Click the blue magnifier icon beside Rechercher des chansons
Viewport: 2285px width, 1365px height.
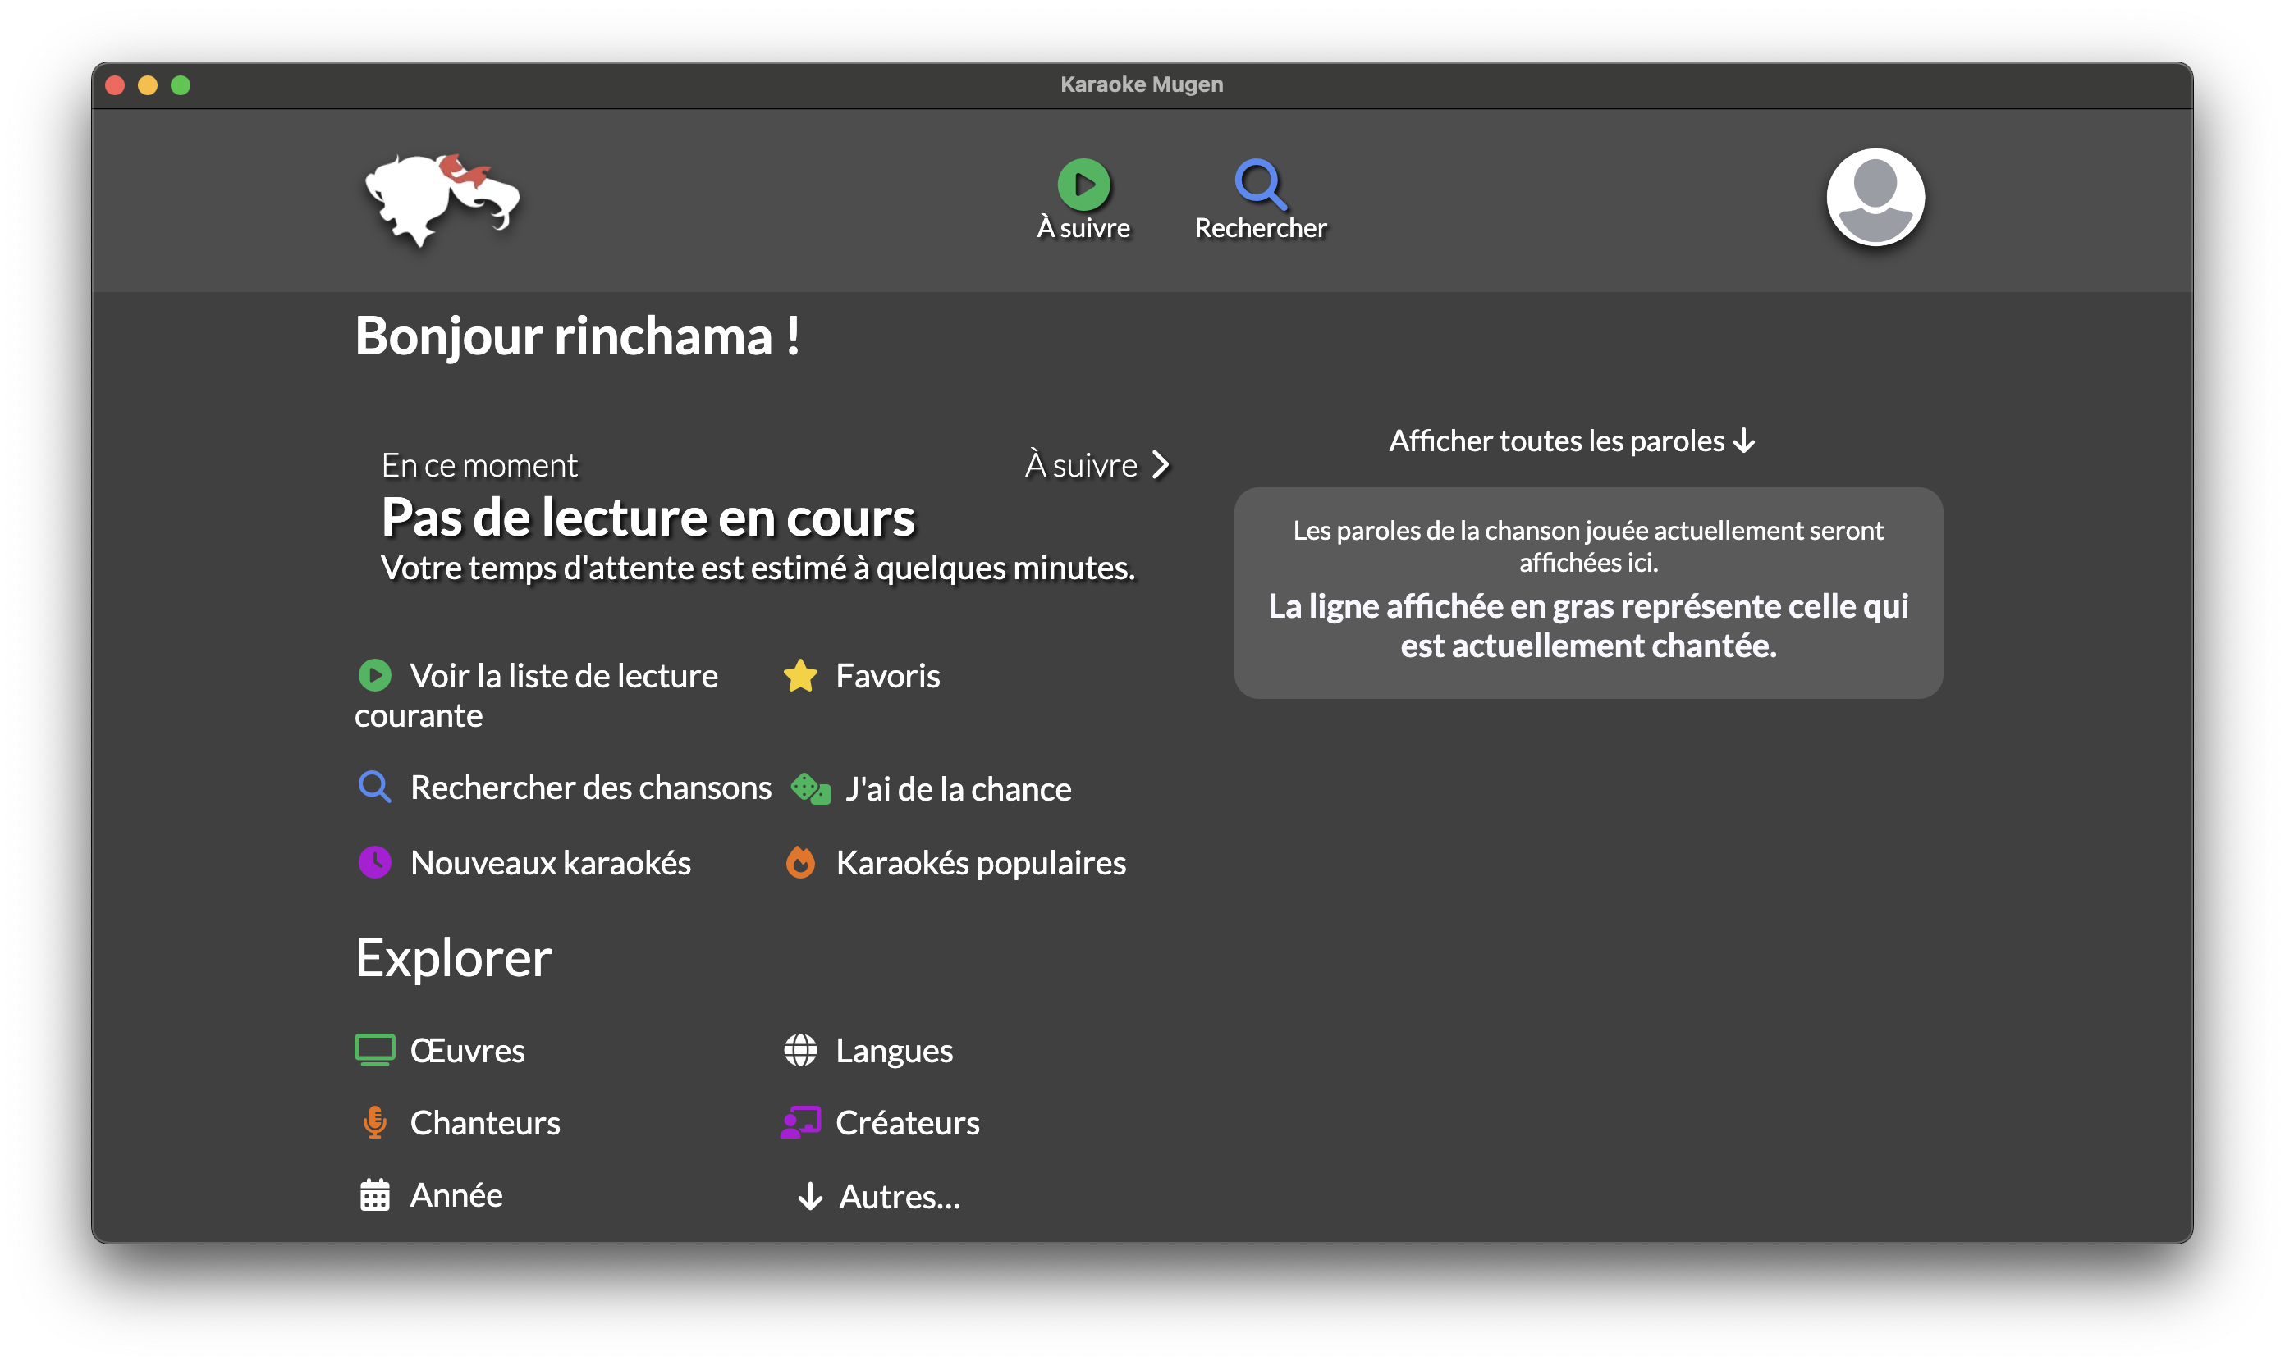coord(374,787)
